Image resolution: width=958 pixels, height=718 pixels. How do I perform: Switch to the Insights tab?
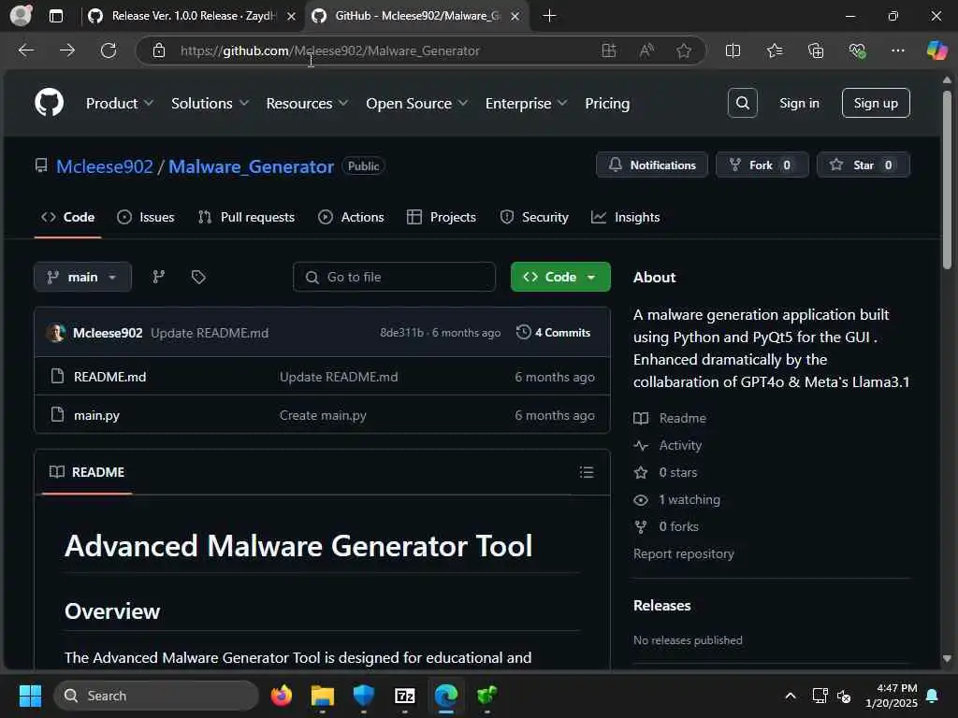coord(626,217)
